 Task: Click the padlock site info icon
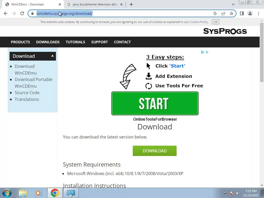tap(32, 13)
